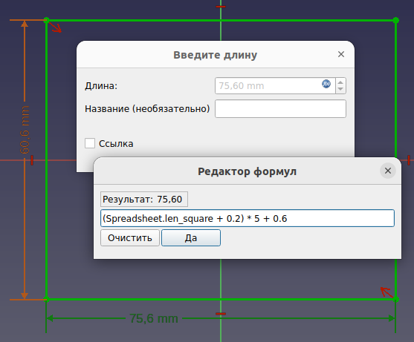Increase length with spinner up arrow
414x342 pixels.
pos(340,82)
